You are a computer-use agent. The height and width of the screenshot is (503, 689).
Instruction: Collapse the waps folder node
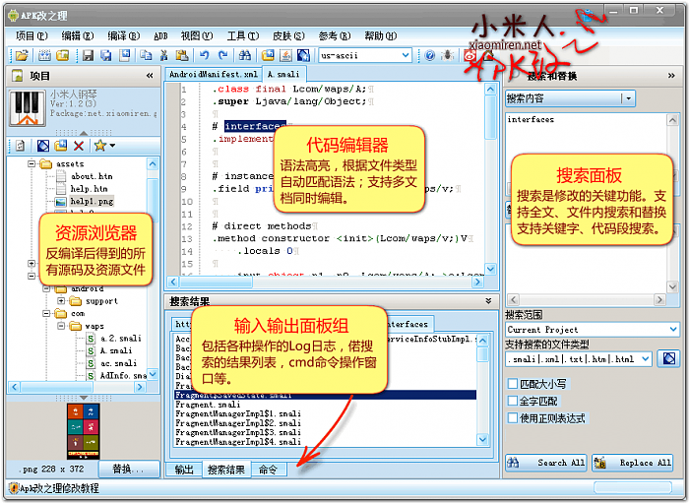61,326
